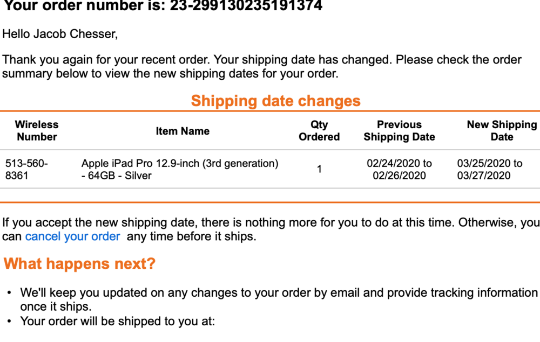Click the "Hello Jacob Chesser" greeting

(x=60, y=34)
